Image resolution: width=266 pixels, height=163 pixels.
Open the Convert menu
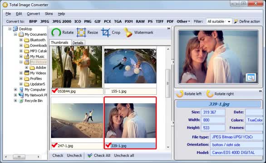(34, 14)
